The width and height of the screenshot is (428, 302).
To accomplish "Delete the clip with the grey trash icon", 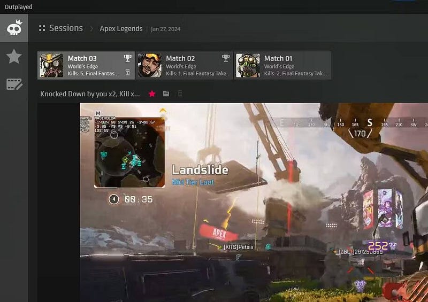I will [x=180, y=94].
